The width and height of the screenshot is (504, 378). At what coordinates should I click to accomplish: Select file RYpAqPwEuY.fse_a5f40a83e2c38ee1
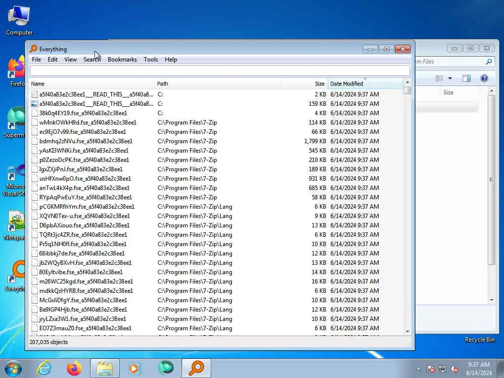point(86,197)
